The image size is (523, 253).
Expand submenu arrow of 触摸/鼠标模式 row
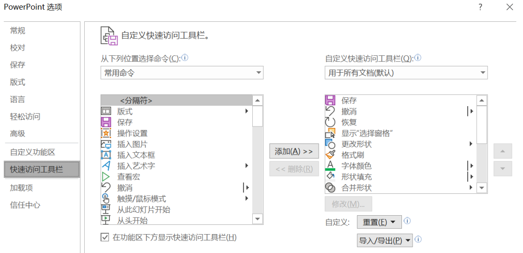click(247, 198)
